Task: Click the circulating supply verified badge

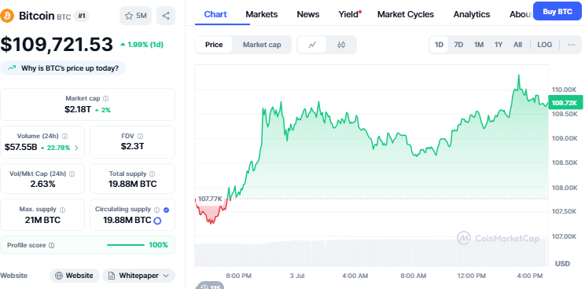Action: (x=167, y=210)
